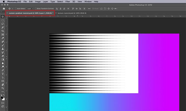
Task: Select the Brush tool
Action: point(3,45)
